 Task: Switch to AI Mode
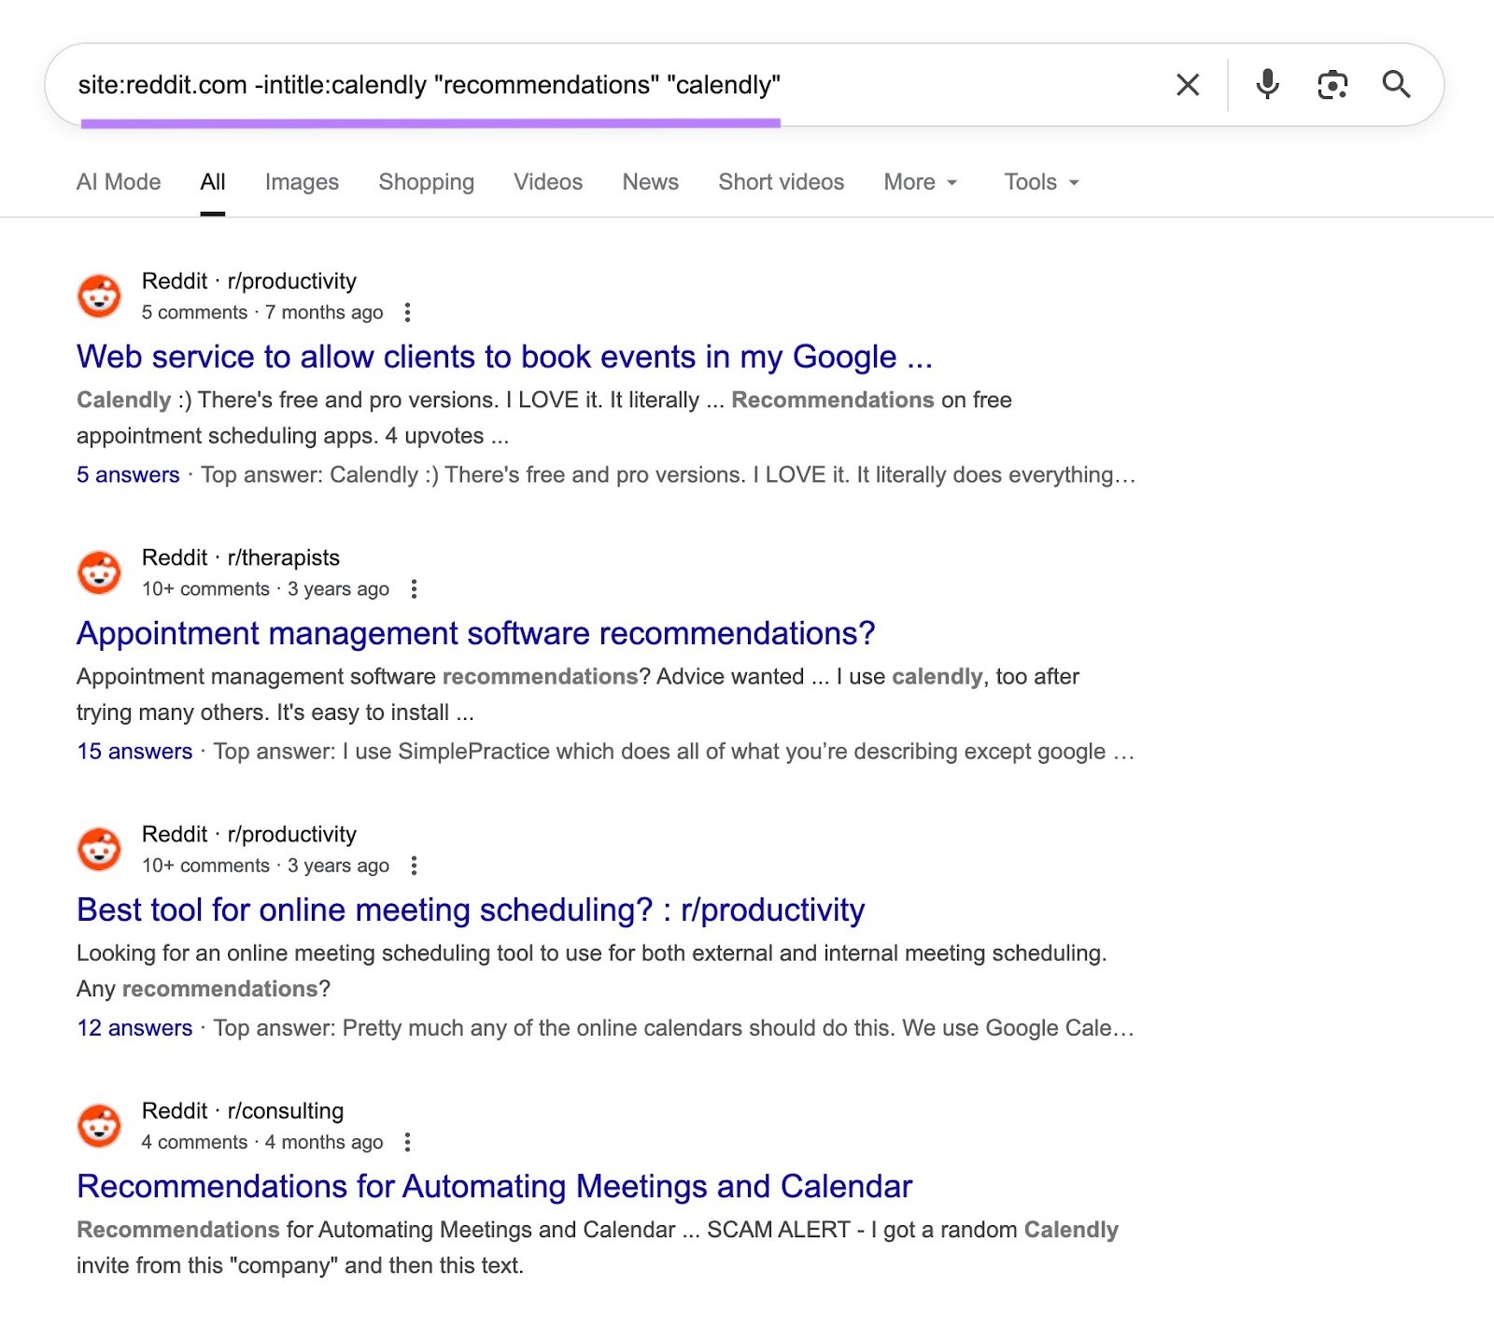point(118,182)
